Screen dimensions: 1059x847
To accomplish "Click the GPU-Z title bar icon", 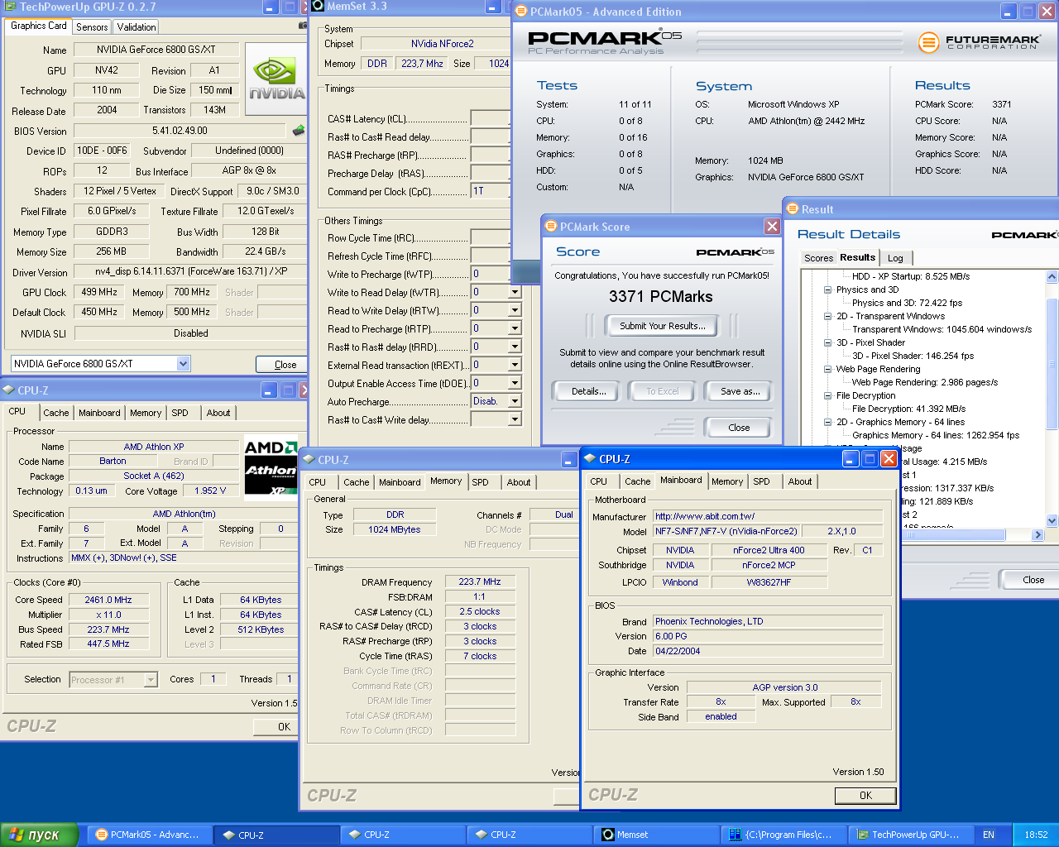I will (9, 7).
